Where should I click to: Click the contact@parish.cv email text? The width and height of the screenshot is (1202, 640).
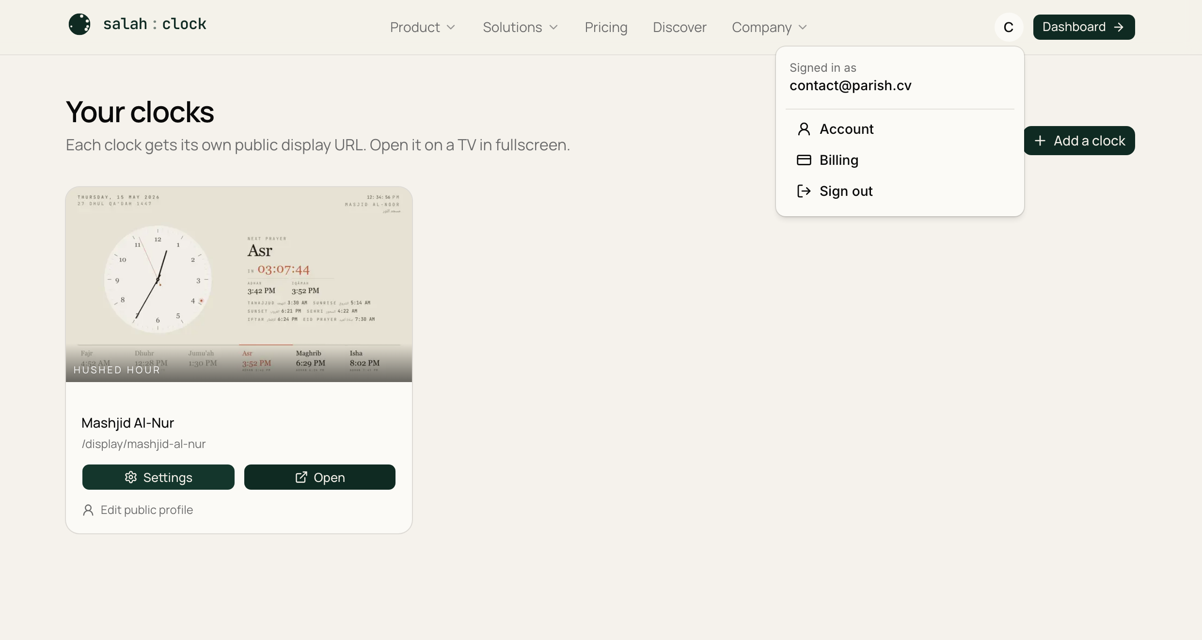pyautogui.click(x=850, y=85)
